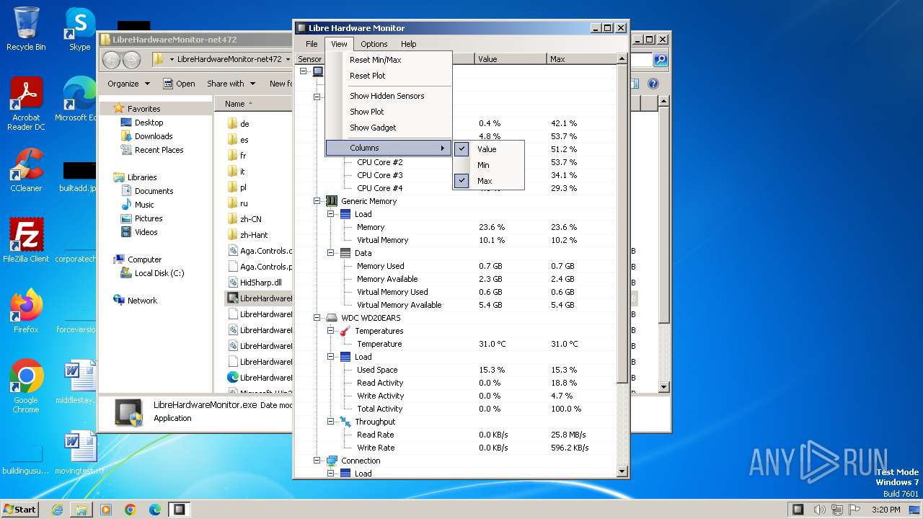The height and width of the screenshot is (519, 923).
Task: Click the Open button in Explorer toolbar
Action: [179, 84]
